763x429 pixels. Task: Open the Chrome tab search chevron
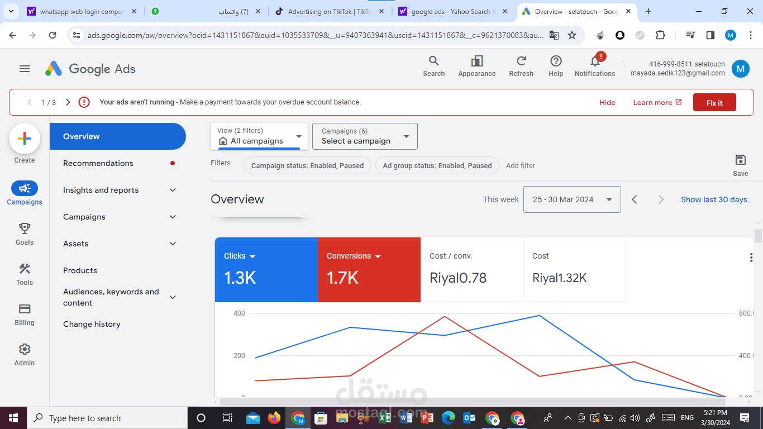[x=11, y=11]
